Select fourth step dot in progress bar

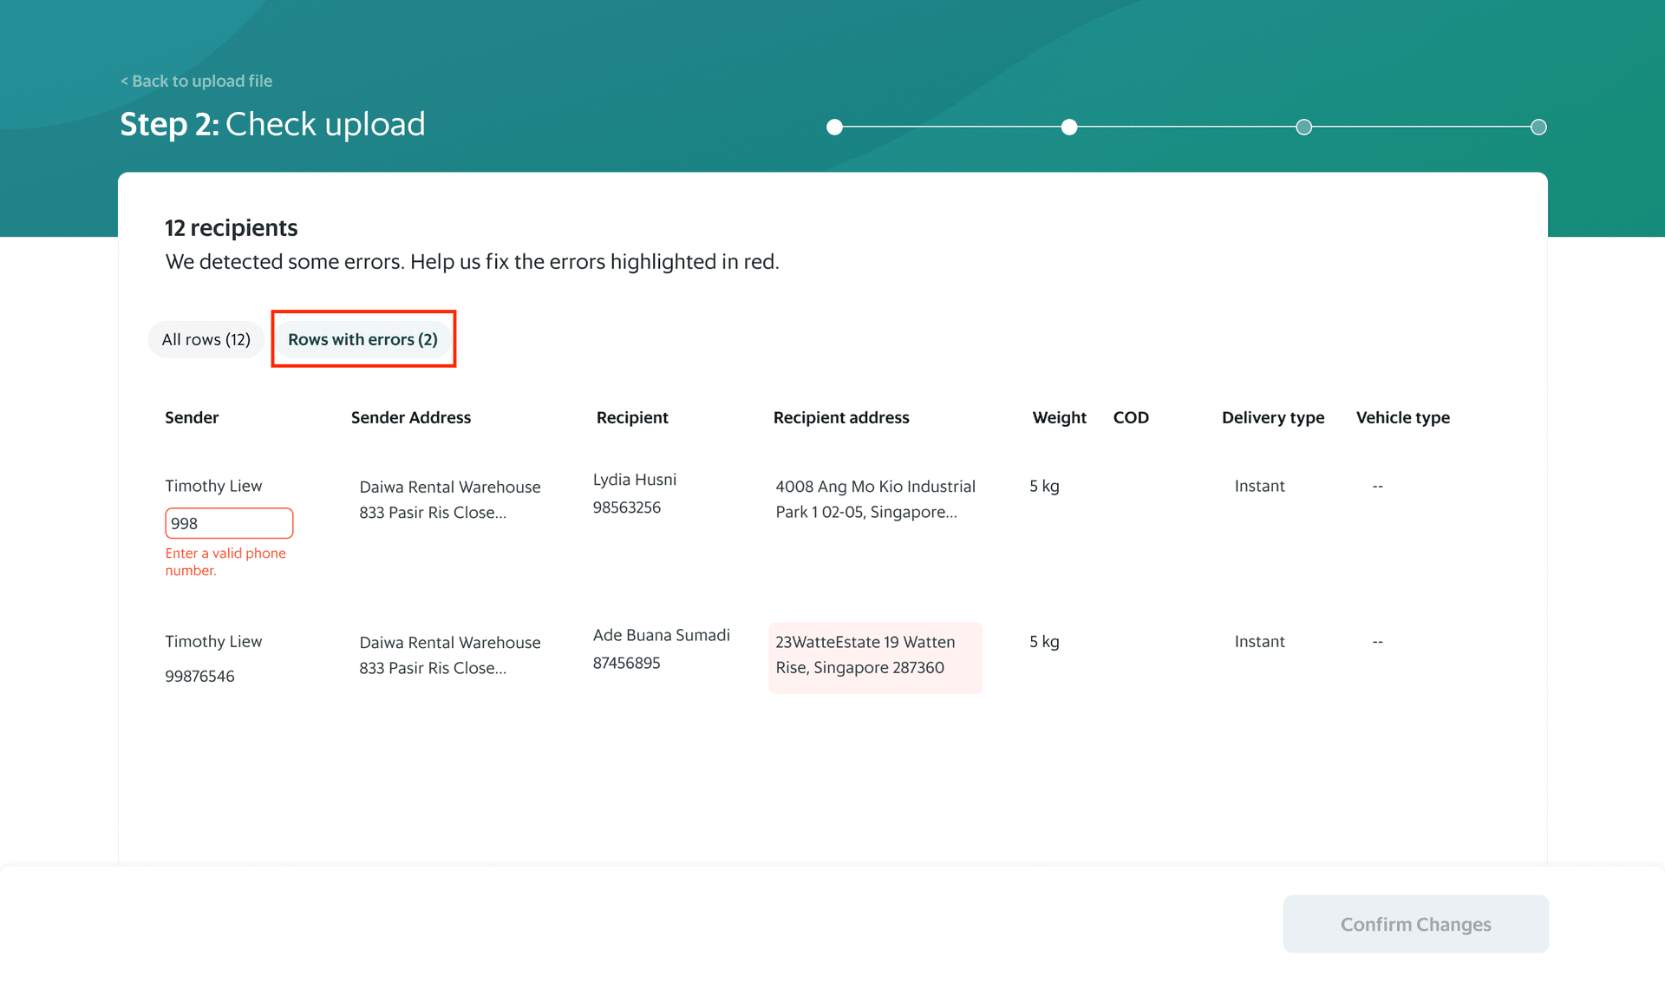[x=1538, y=128]
